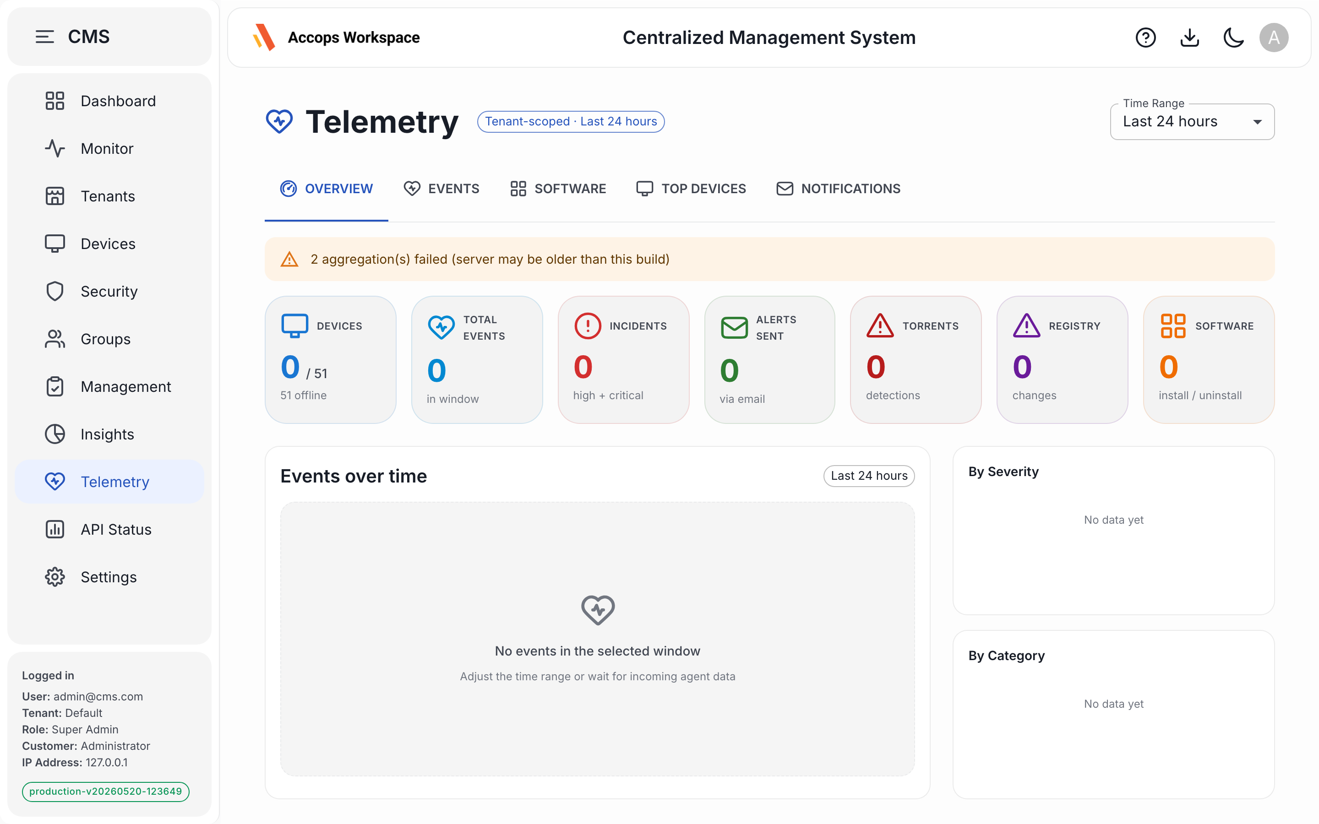Click the 'Role: Super Admin' text
This screenshot has height=824, width=1319.
click(71, 729)
